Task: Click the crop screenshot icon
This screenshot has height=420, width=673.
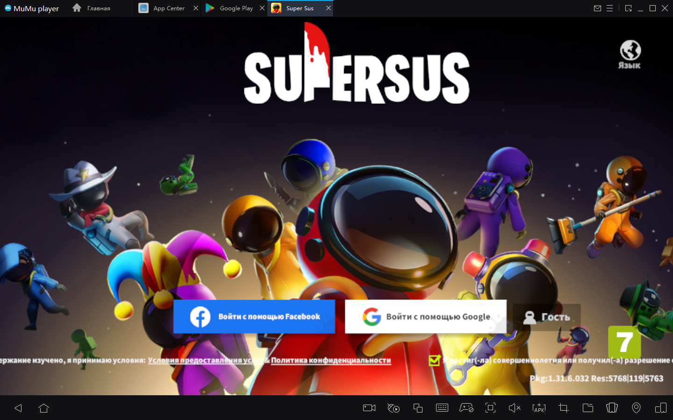Action: (x=563, y=408)
